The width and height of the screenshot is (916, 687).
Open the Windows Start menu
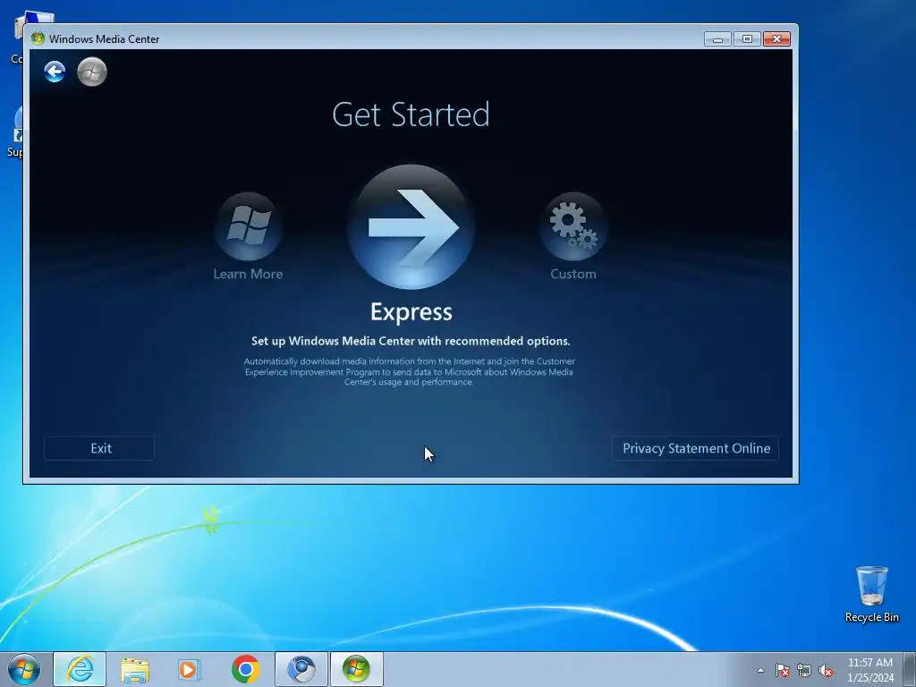[x=24, y=669]
